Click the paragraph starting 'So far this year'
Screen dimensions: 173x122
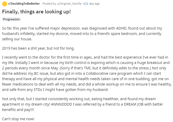click(82, 34)
